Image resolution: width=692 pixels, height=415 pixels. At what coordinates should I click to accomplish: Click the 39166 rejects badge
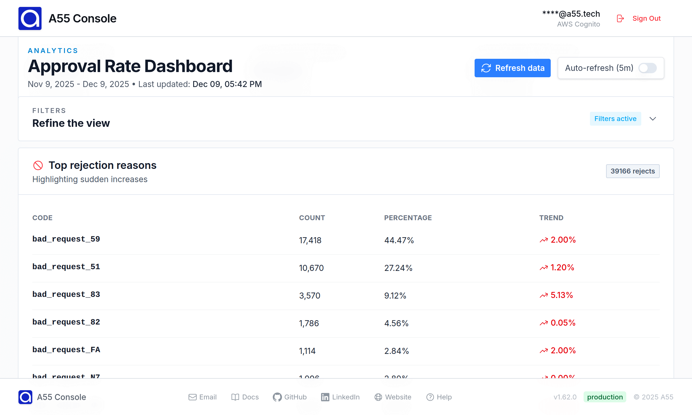633,171
